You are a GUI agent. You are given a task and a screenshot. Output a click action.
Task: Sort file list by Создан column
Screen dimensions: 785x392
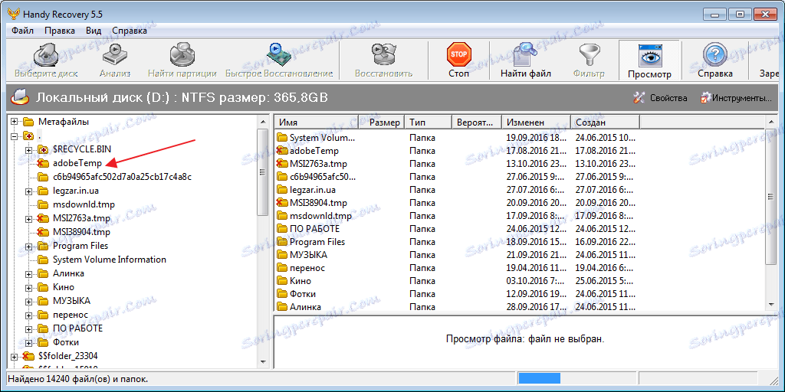(x=606, y=122)
